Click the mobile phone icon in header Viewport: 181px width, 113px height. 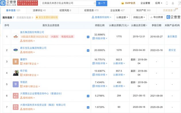pyautogui.click(x=167, y=3)
